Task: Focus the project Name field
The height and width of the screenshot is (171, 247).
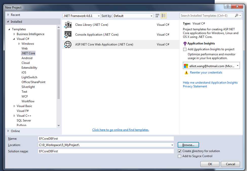Action: [x=106, y=139]
